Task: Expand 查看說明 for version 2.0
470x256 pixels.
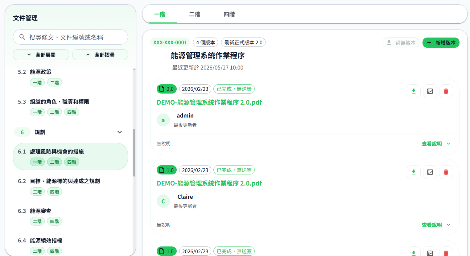Action: (436, 144)
